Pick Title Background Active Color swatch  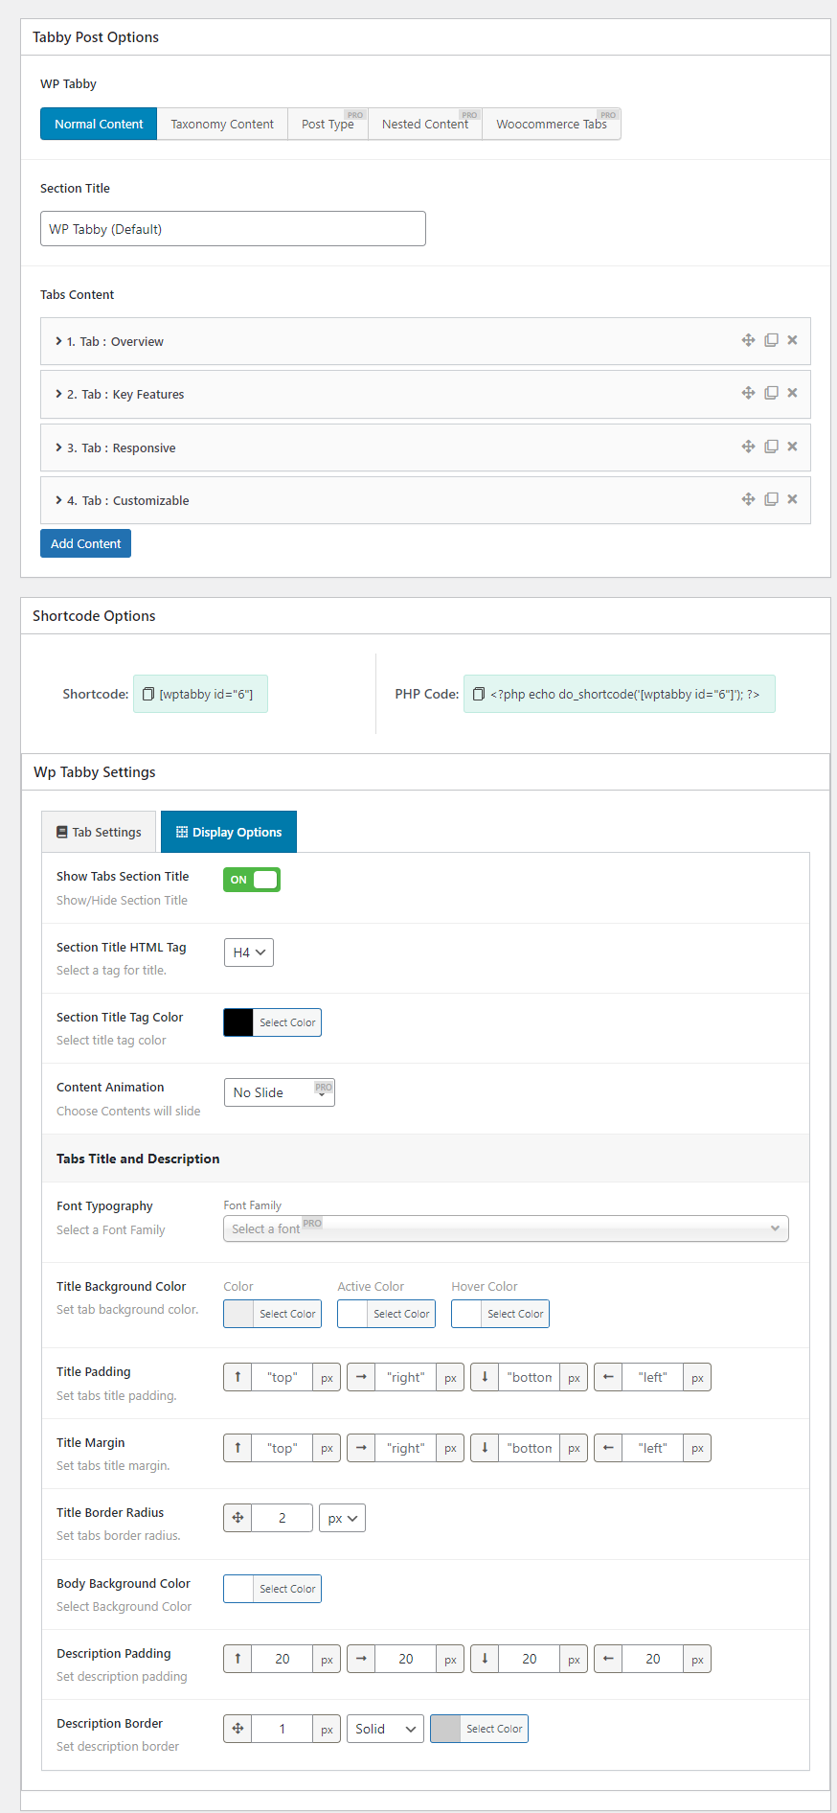(x=352, y=1314)
